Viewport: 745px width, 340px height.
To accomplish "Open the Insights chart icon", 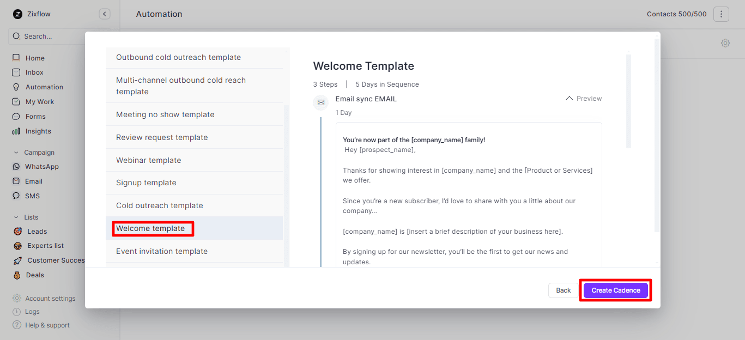I will click(x=16, y=131).
